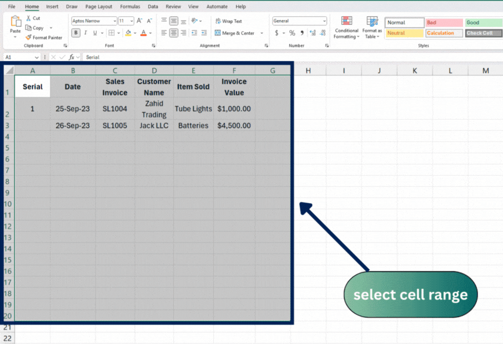503x344 pixels.
Task: Click the Merge & Center button
Action: click(x=234, y=33)
